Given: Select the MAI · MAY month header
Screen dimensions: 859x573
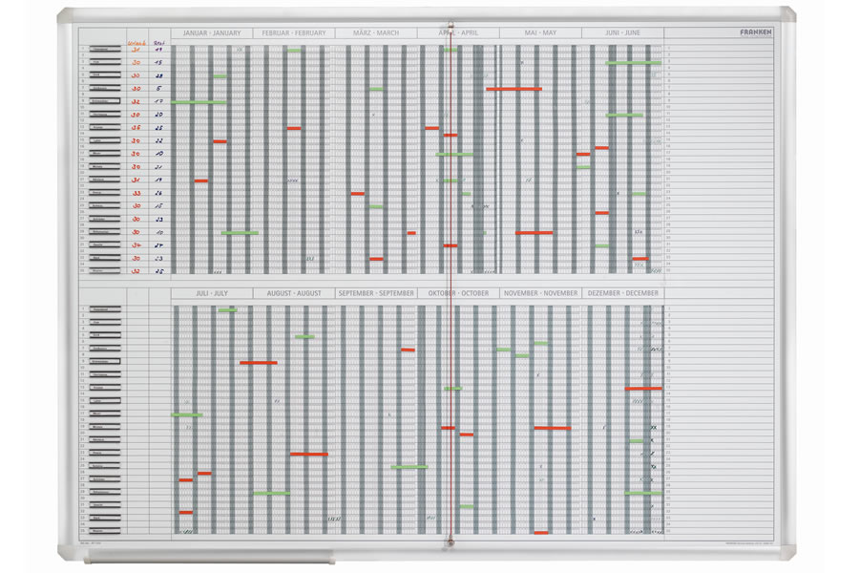Looking at the screenshot, I should [541, 32].
